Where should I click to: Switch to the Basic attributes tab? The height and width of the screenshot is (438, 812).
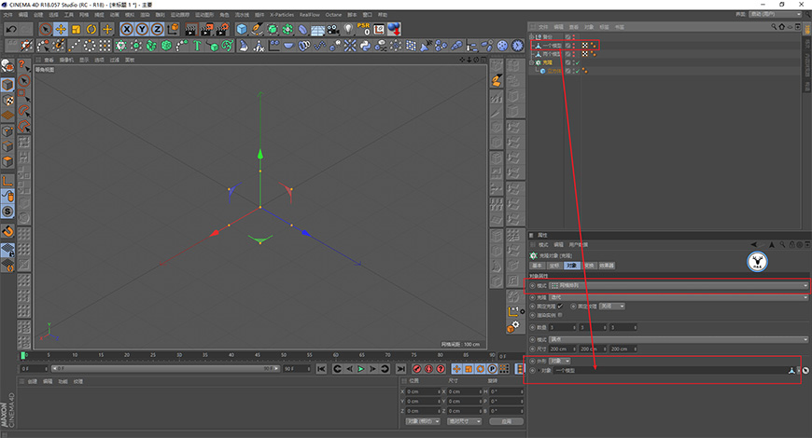(x=537, y=266)
